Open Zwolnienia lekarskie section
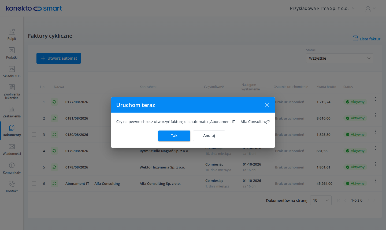This screenshot has height=230, width=386. pos(12,92)
